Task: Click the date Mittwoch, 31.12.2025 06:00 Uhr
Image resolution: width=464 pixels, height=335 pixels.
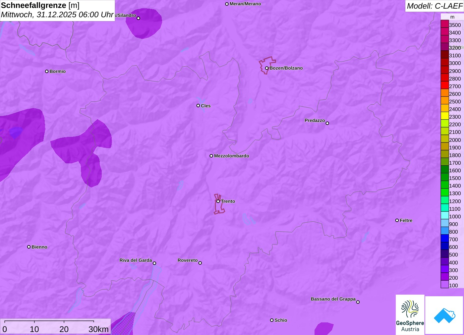Action: click(57, 15)
